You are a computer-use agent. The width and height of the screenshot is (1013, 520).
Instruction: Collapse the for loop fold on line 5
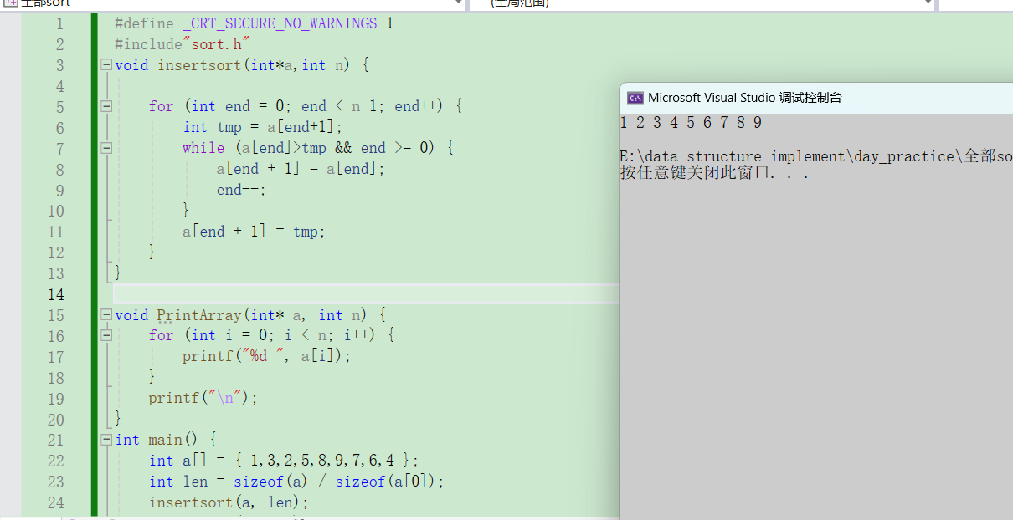(x=105, y=106)
